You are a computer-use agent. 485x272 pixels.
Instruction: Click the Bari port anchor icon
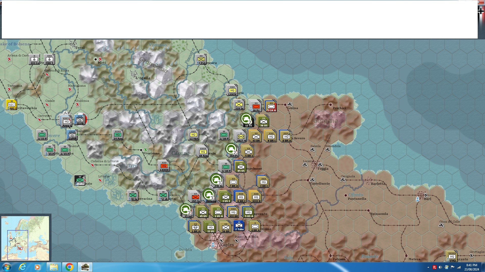(x=417, y=199)
